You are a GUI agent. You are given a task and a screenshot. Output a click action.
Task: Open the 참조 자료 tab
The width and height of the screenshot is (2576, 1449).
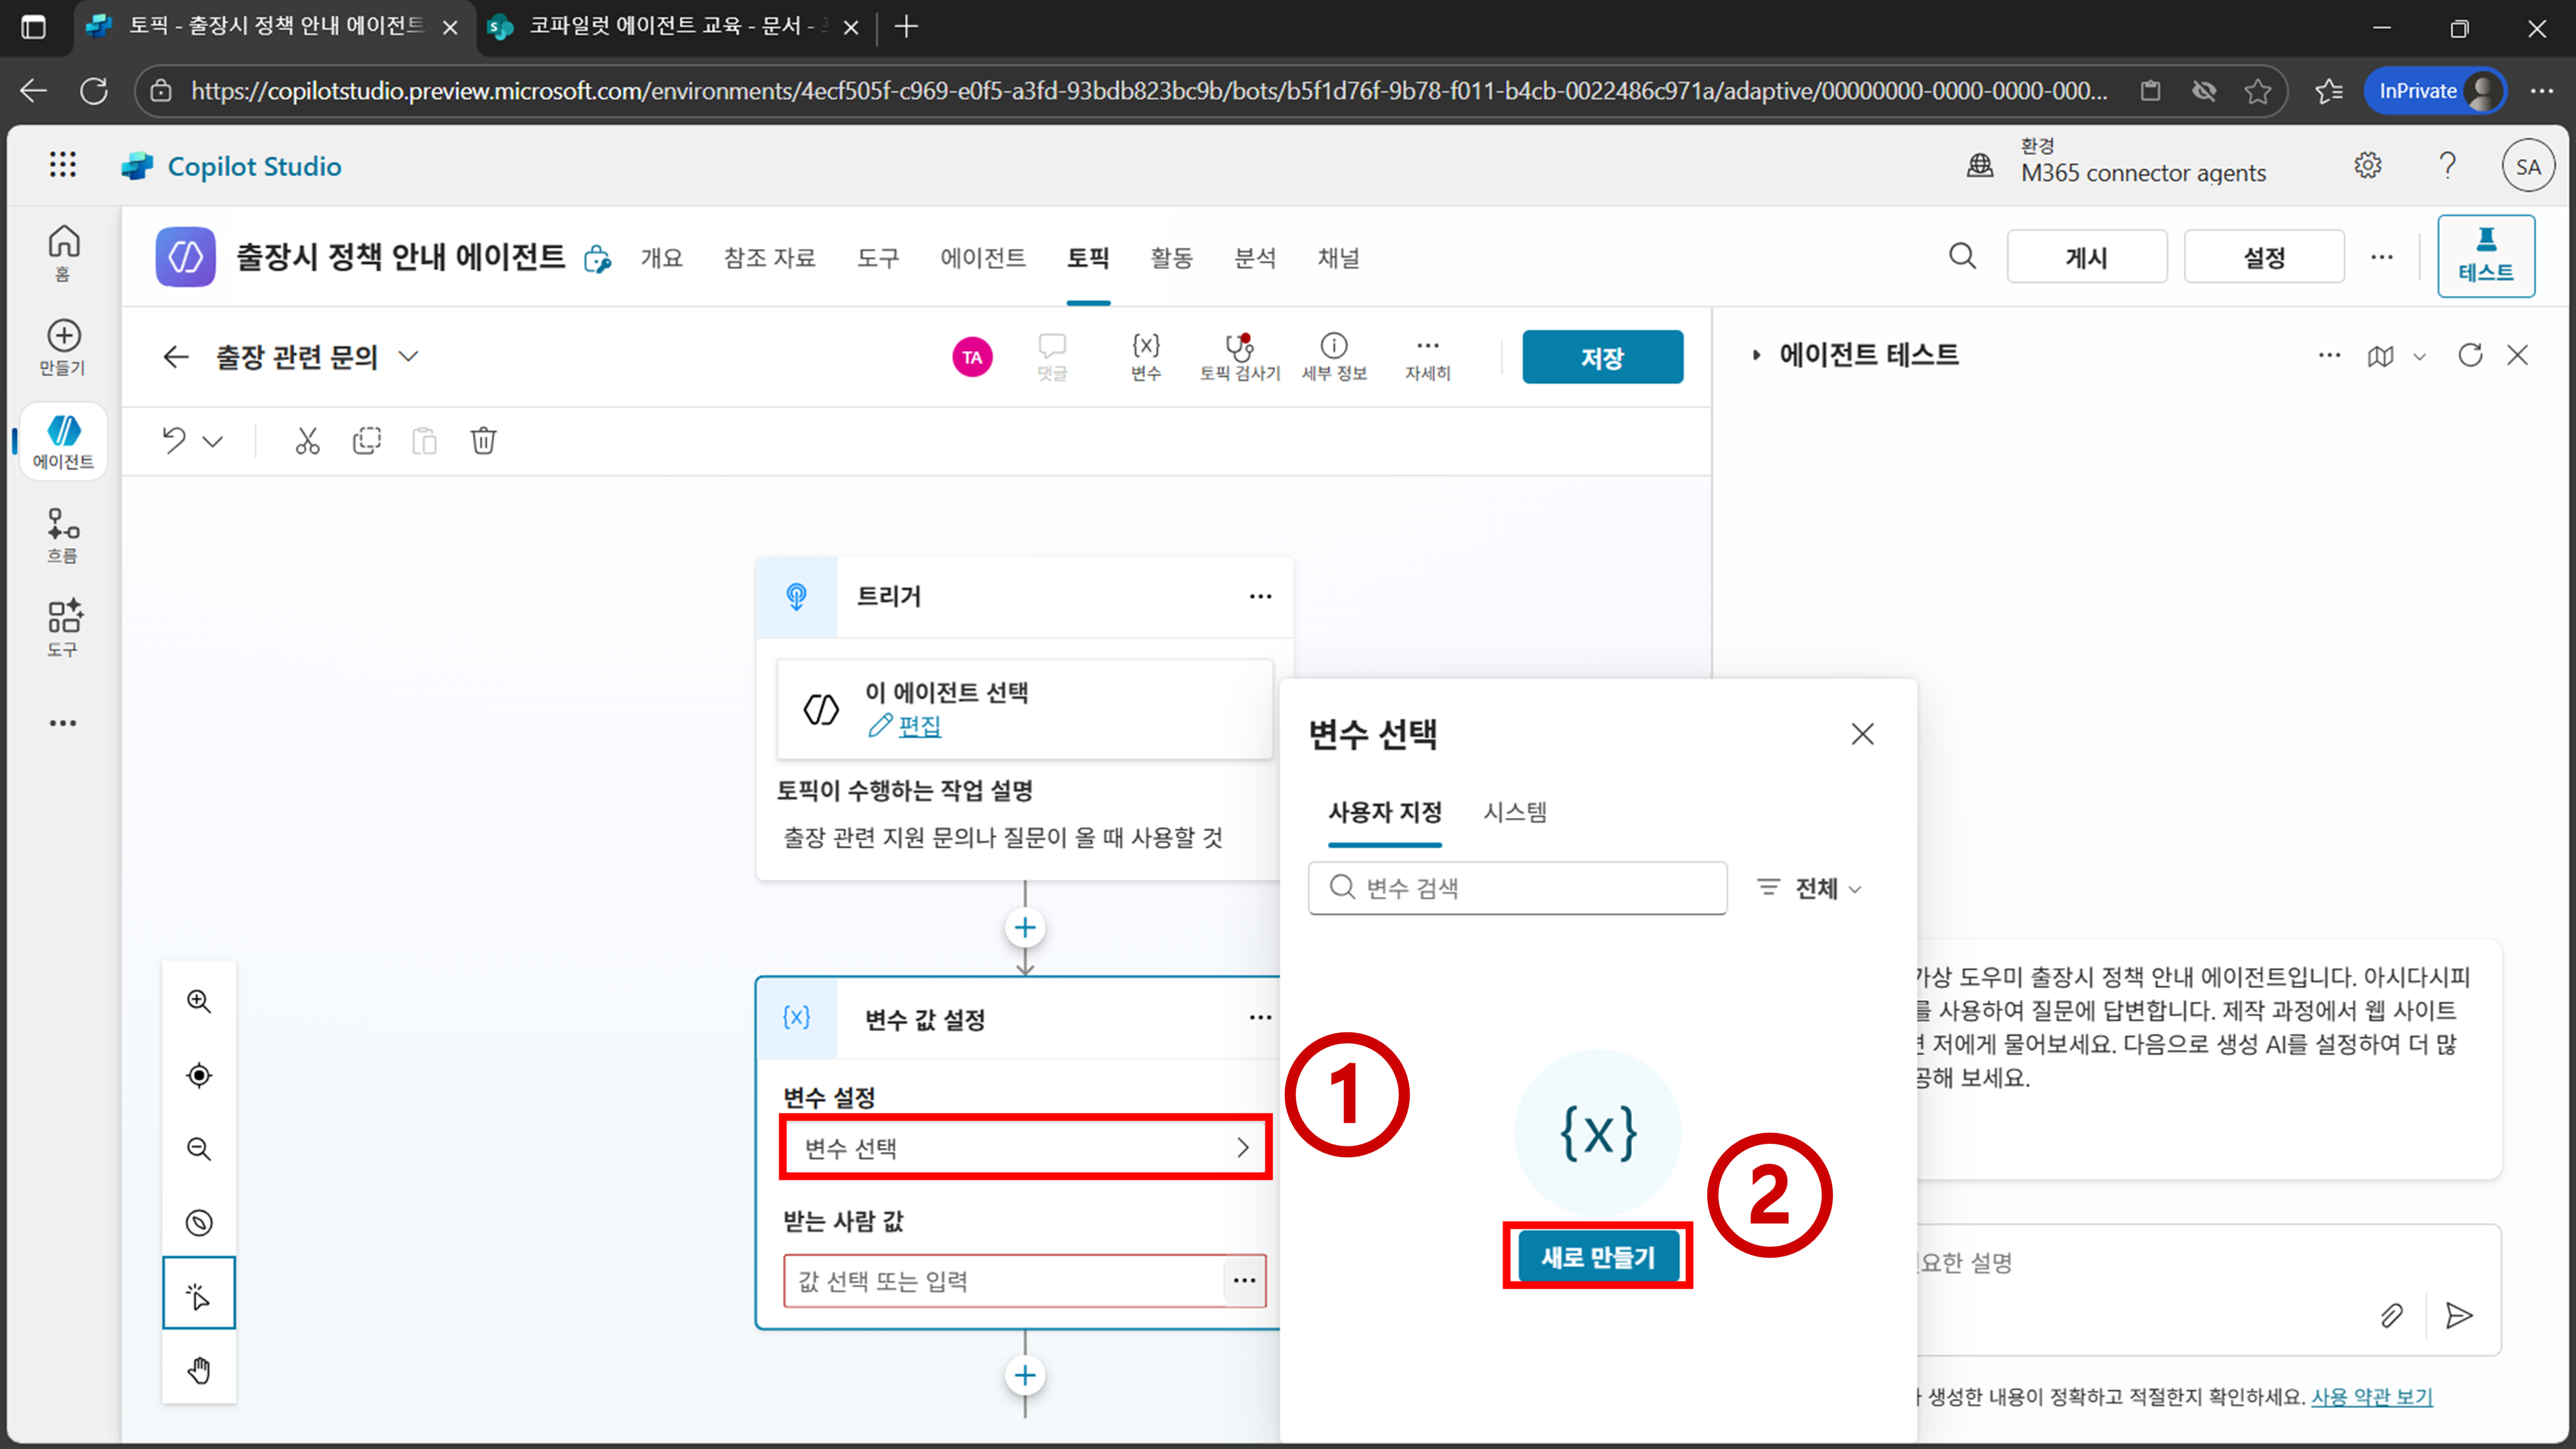coord(769,258)
